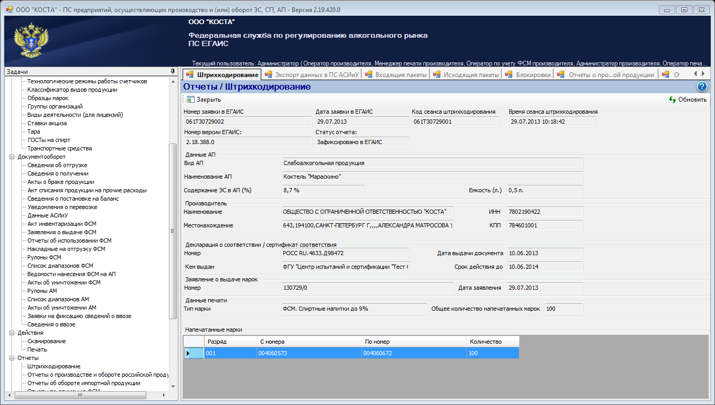Screen dimensions: 715x405
Task: Open Штрихкодирование under Отчеты tree
Action: tap(54, 366)
